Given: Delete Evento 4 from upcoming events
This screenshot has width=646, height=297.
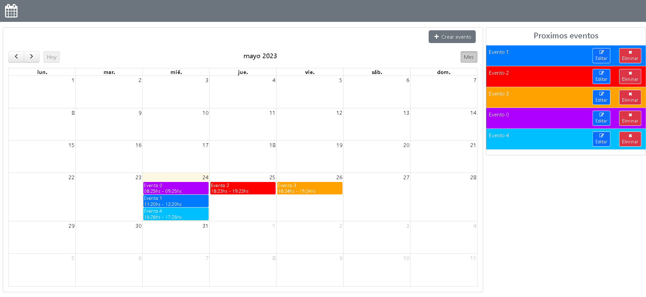Looking at the screenshot, I should coord(630,139).
